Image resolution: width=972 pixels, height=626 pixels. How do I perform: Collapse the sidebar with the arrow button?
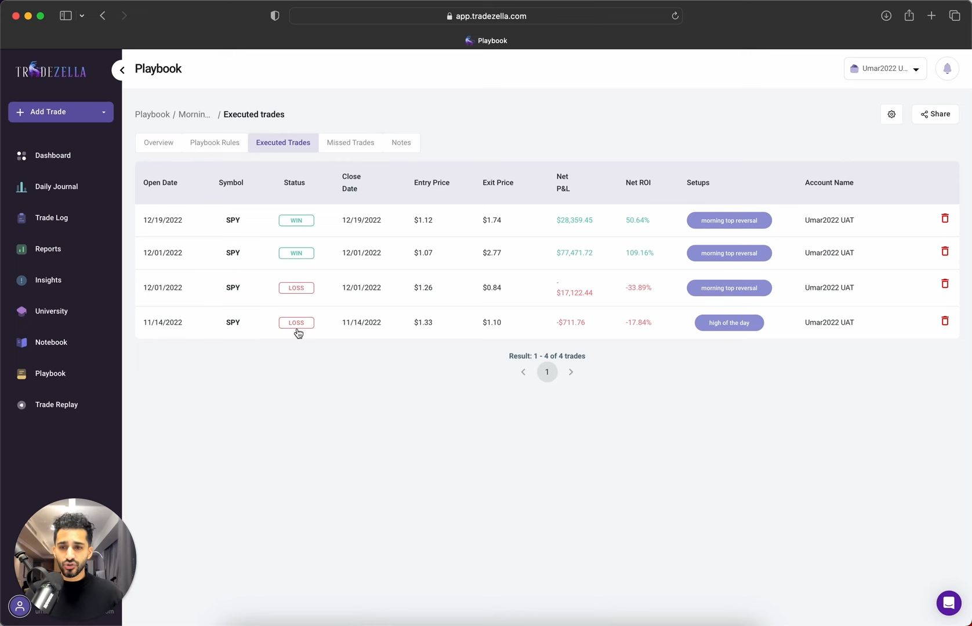pos(122,70)
